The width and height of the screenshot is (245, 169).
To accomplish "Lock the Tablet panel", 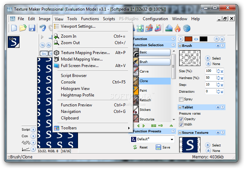I will click(x=218, y=107).
